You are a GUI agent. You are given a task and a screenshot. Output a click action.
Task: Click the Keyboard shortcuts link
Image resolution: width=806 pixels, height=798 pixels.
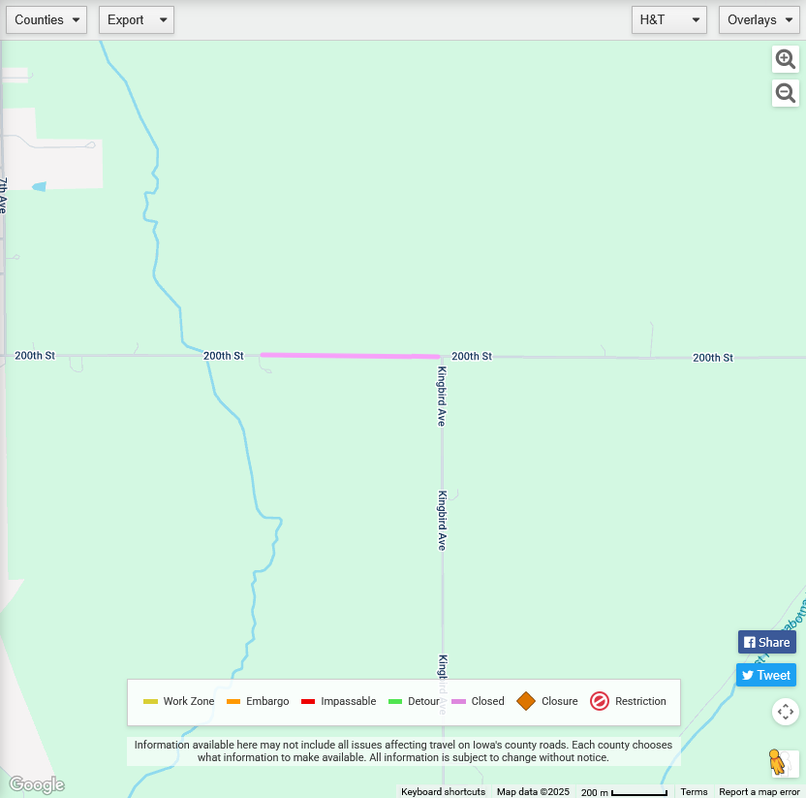click(x=443, y=792)
